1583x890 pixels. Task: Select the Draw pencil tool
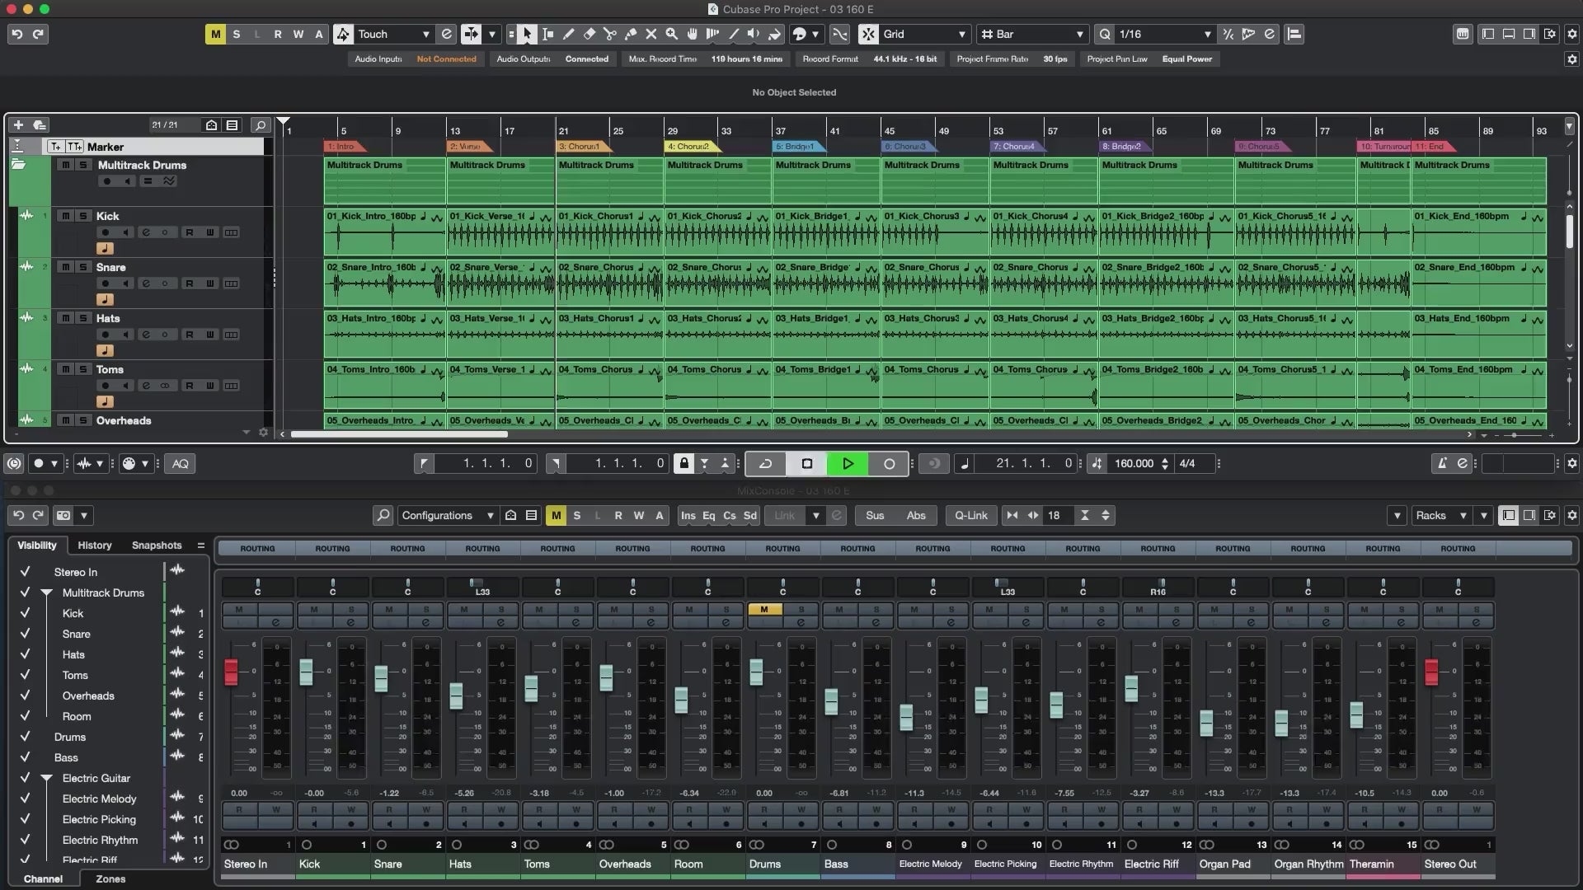[x=569, y=34]
